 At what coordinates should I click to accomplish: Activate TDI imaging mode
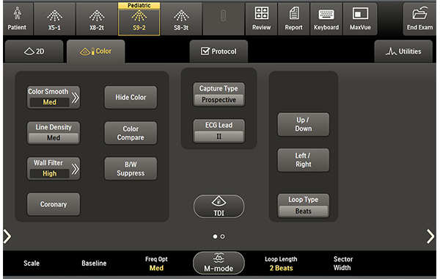point(219,206)
